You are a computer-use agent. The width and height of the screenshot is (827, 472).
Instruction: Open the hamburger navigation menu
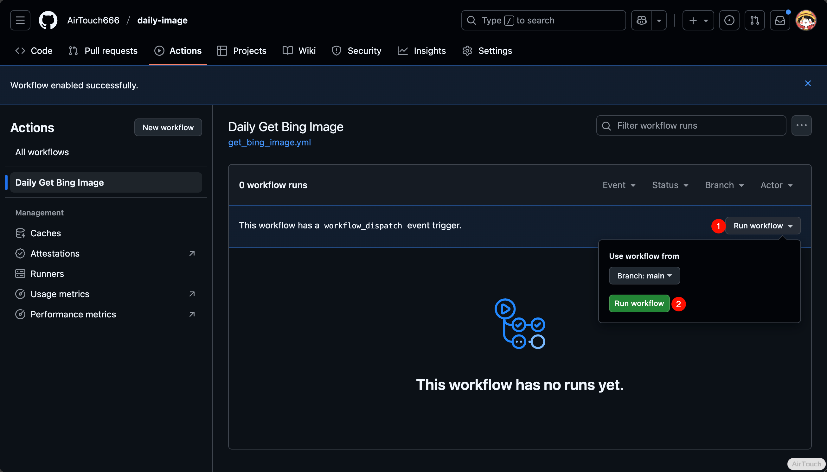(20, 20)
